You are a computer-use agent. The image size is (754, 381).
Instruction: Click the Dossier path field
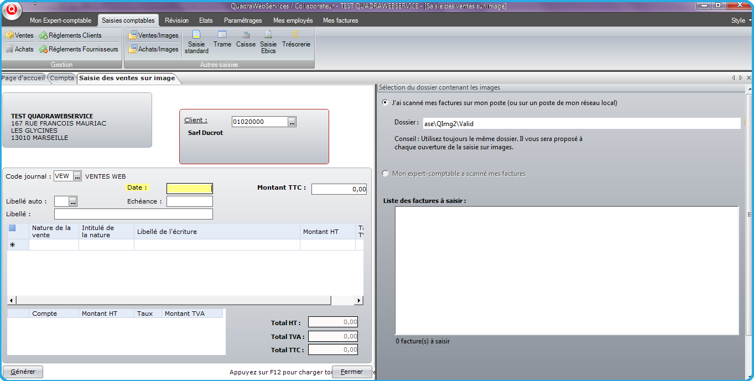tap(581, 123)
